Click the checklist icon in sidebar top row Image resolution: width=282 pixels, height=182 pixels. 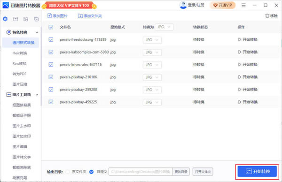coord(36,19)
